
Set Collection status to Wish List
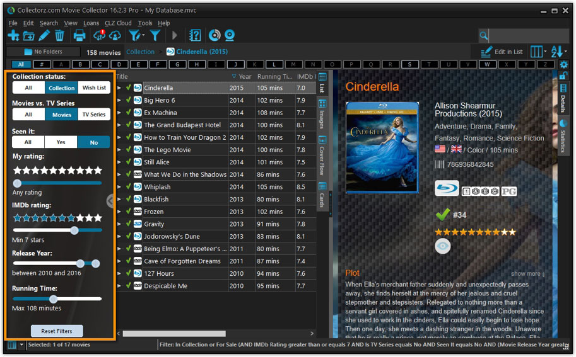pos(94,88)
